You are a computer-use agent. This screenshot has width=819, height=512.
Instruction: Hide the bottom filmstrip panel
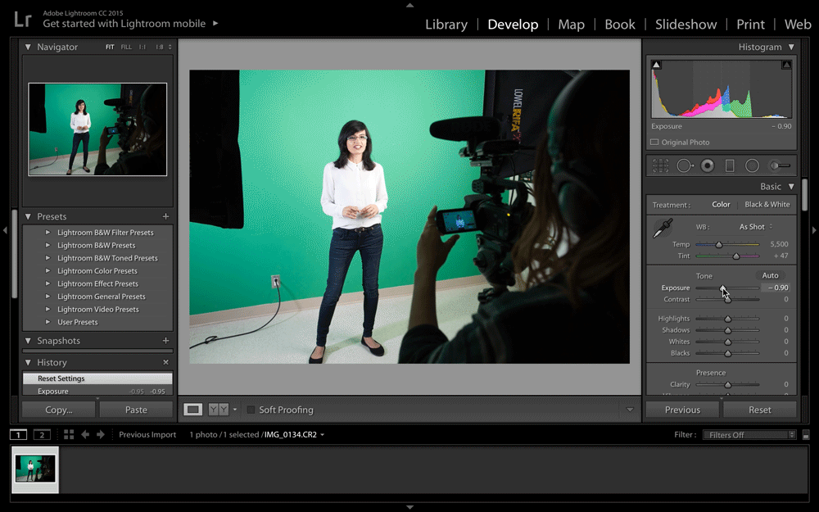[410, 507]
